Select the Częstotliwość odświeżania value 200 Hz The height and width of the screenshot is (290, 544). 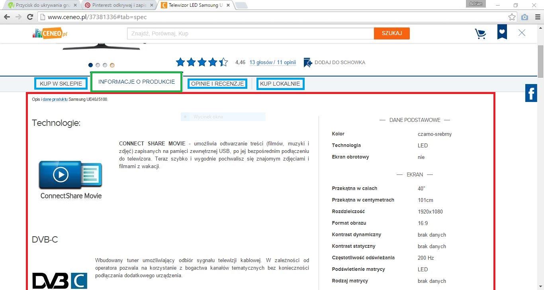(x=427, y=258)
